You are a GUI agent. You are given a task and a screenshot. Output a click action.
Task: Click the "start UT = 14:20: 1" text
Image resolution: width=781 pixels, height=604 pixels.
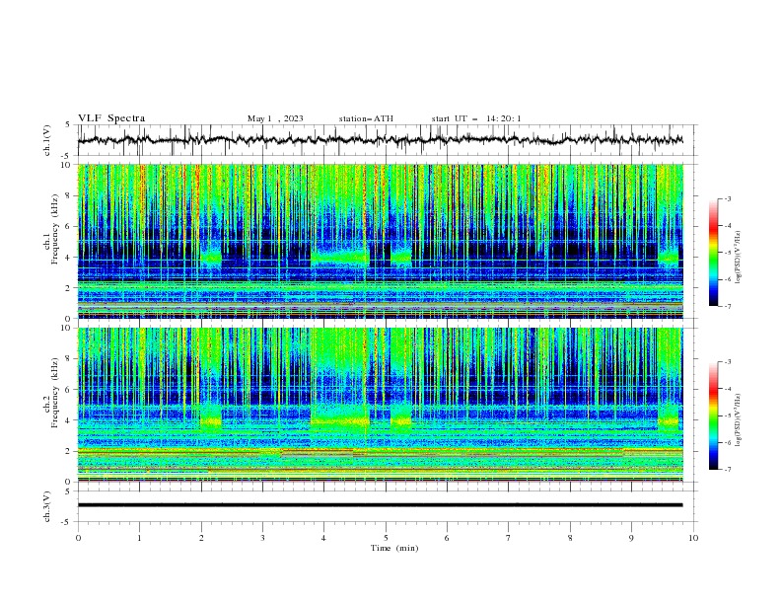click(x=476, y=118)
